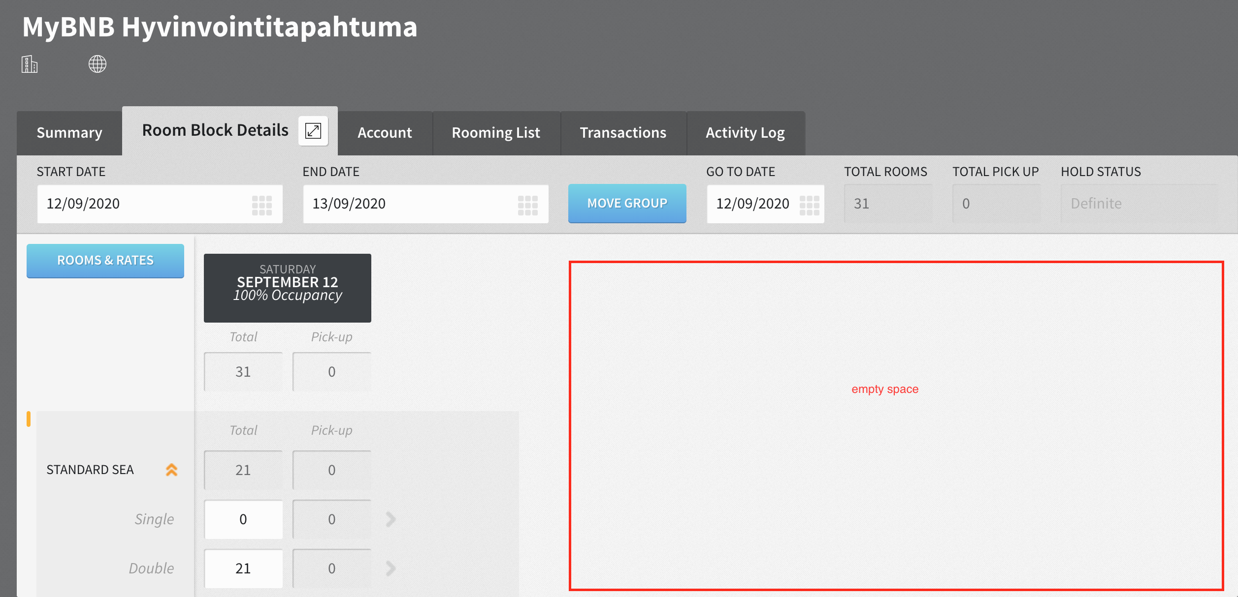Click the Double total rooms field
This screenshot has height=597, width=1238.
(x=243, y=568)
